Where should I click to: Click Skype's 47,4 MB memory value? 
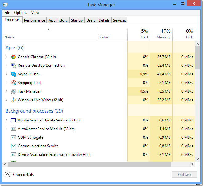(x=164, y=74)
